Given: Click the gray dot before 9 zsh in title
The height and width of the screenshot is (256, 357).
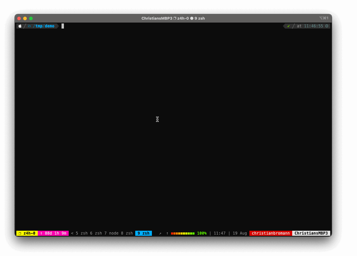Looking at the screenshot, I should (192, 18).
